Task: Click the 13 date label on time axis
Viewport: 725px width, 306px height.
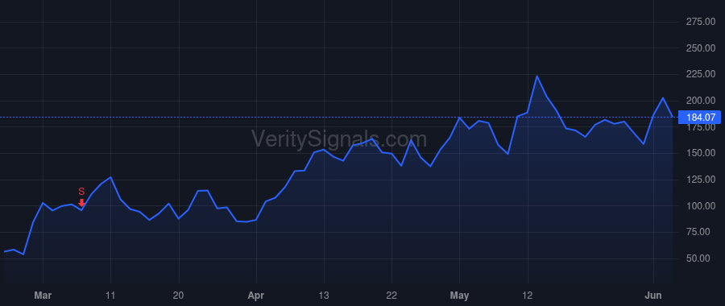Action: click(324, 296)
